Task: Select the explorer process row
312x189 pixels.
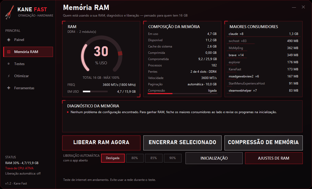Action: point(264,62)
